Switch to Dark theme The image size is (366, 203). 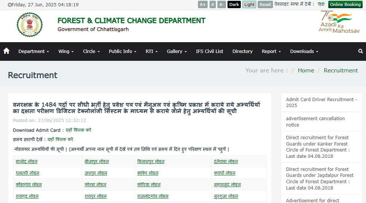pos(234,4)
